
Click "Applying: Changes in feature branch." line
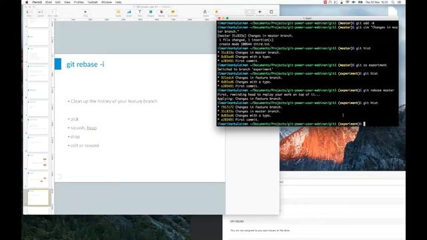(250, 99)
